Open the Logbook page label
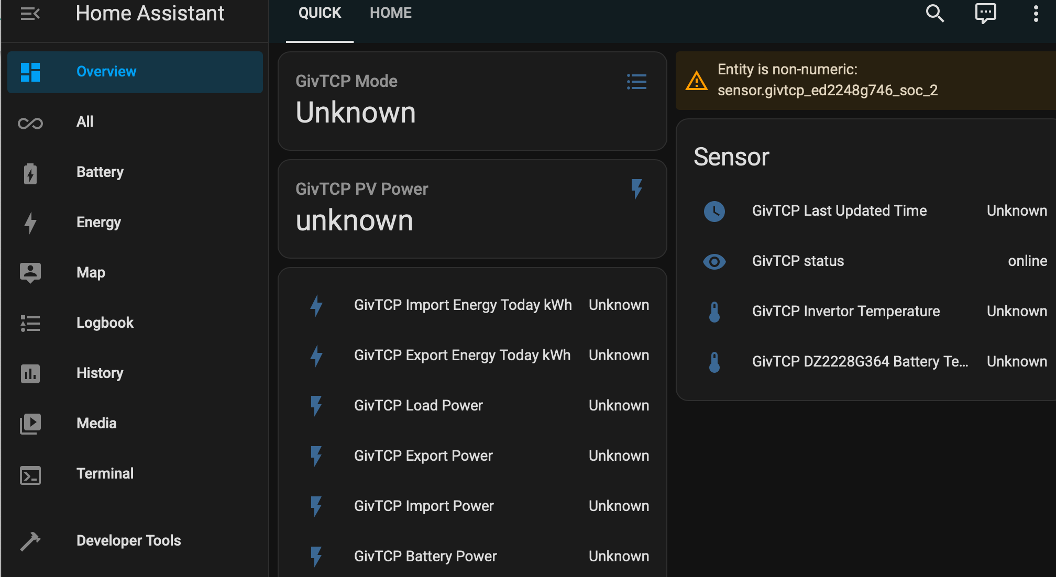The height and width of the screenshot is (577, 1056). pos(105,323)
